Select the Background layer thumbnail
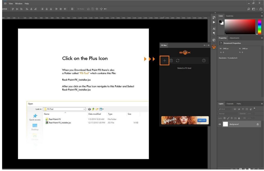Viewport: 264px width, 171px height. point(225,124)
